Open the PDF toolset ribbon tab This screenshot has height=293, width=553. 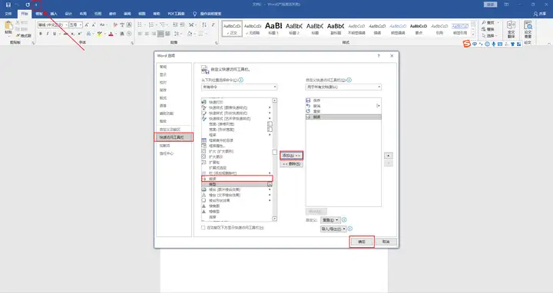click(176, 14)
